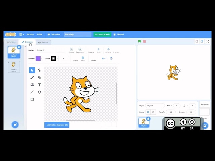Hide the sprite with crossed-eye toggle
This screenshot has width=215, height=161.
click(x=153, y=112)
